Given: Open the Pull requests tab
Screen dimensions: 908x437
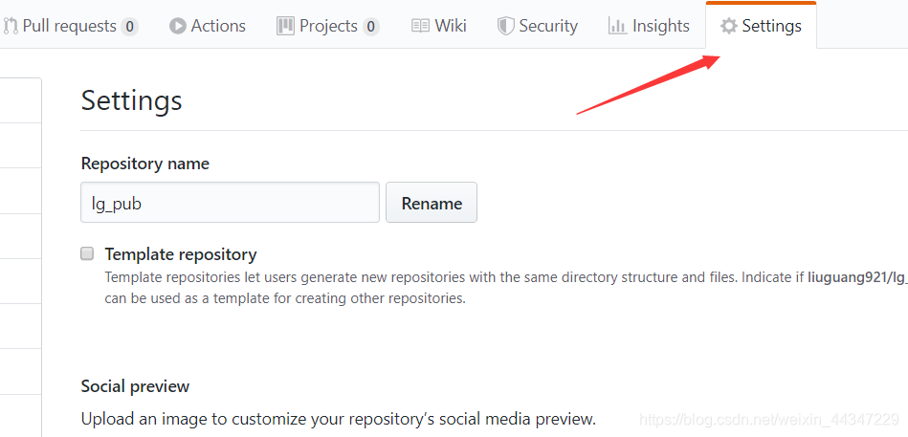Looking at the screenshot, I should tap(70, 26).
